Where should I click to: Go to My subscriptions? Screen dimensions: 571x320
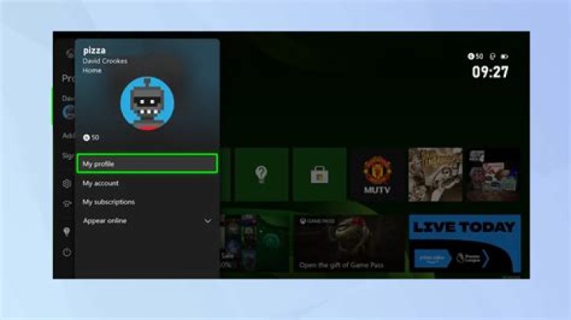109,202
